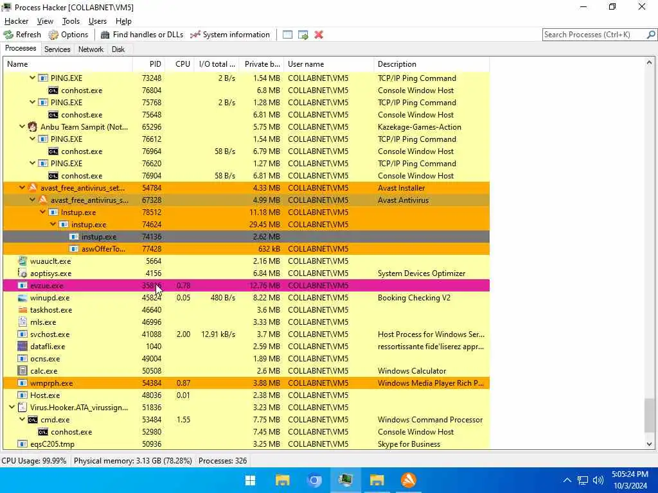Collapse the Instup.exe PID 78512 node
This screenshot has height=493, width=658.
43,212
